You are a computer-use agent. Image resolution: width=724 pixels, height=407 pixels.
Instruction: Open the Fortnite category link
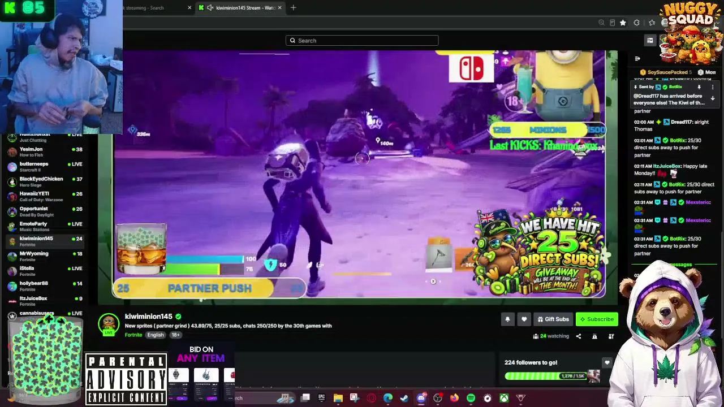pyautogui.click(x=133, y=335)
